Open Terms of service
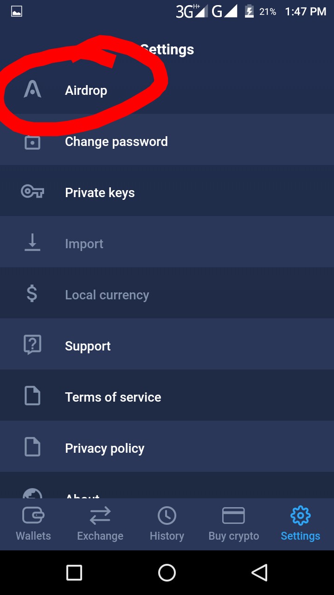Screen dimensions: 334x595 pyautogui.click(x=113, y=397)
